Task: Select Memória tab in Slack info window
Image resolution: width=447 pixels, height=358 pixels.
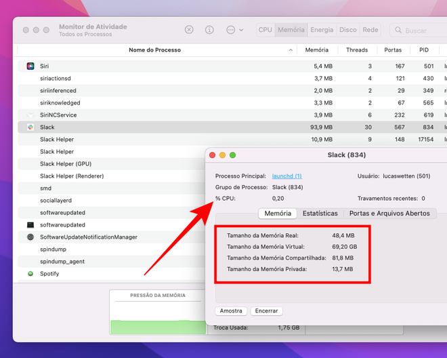Action: [x=278, y=214]
